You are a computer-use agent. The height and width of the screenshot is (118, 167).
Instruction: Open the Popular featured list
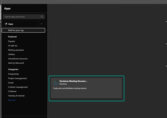[x=12, y=41]
